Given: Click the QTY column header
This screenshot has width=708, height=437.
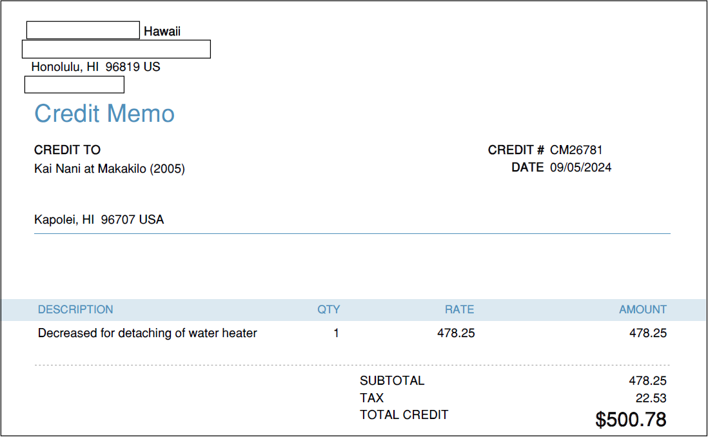Looking at the screenshot, I should [328, 309].
